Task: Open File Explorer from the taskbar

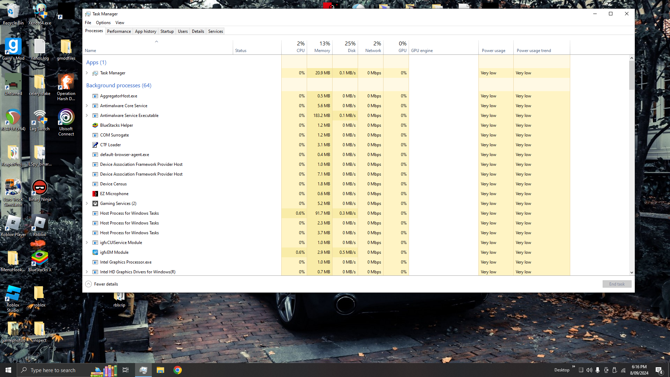Action: point(160,370)
